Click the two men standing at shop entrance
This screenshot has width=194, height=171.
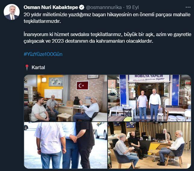[149, 105]
